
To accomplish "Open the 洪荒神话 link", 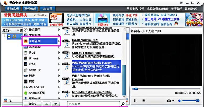I will [191, 9].
